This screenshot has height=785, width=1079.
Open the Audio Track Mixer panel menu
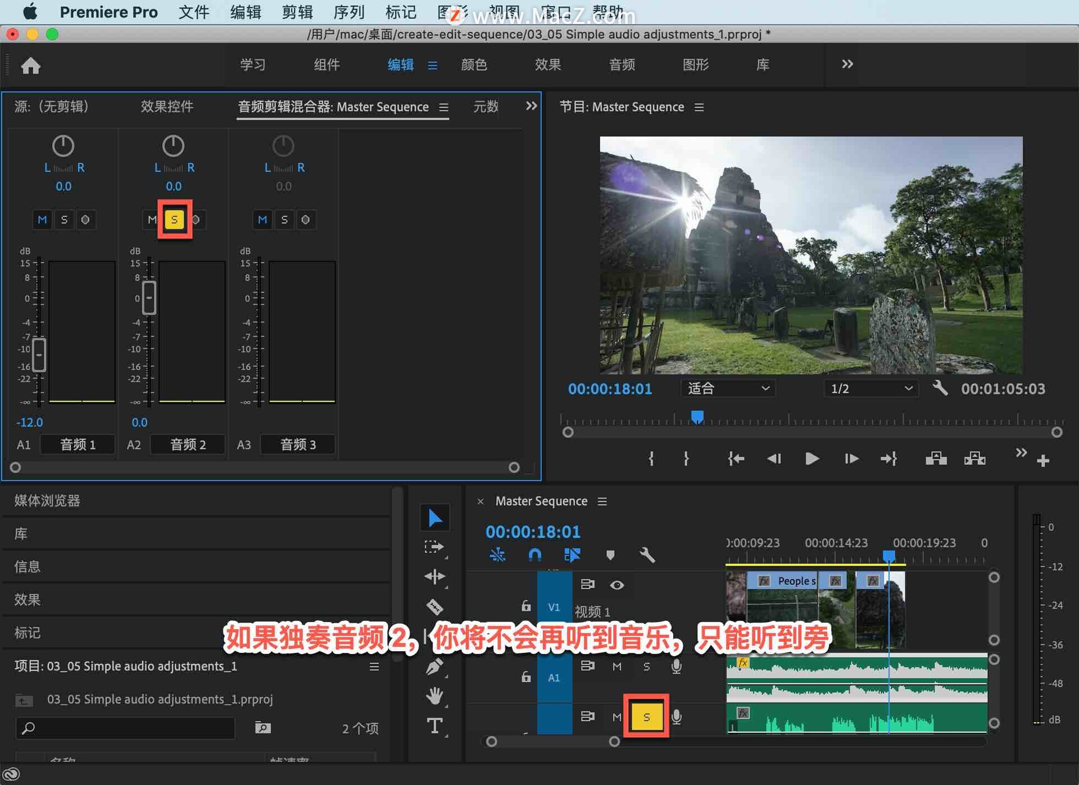point(443,107)
